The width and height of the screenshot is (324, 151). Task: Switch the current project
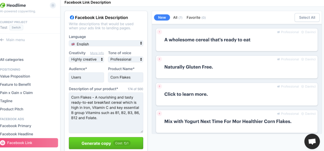coord(16,28)
